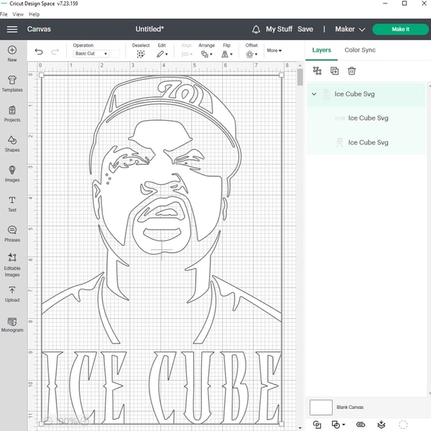Click the Redo arrow
This screenshot has width=431, height=431.
click(55, 52)
